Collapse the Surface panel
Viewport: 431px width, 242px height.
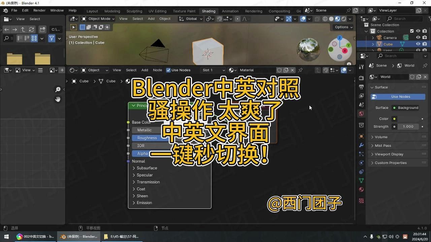(x=398, y=87)
